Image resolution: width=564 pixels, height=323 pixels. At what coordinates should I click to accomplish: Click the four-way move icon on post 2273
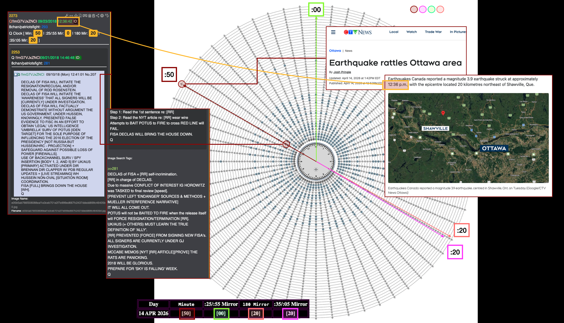76,16
